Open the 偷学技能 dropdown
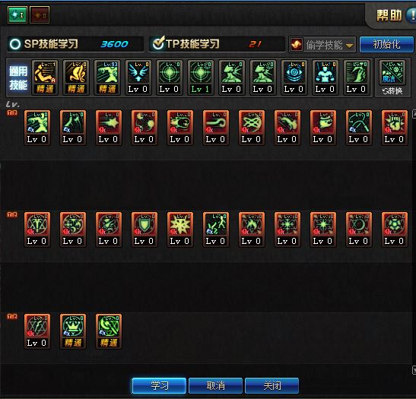The height and width of the screenshot is (399, 416). point(322,45)
